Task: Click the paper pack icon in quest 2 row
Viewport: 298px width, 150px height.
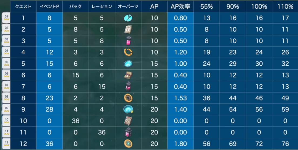Action: click(128, 29)
